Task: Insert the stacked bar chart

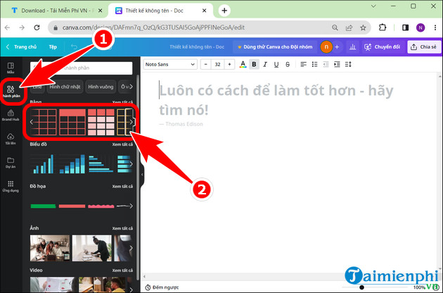Action: [72, 163]
